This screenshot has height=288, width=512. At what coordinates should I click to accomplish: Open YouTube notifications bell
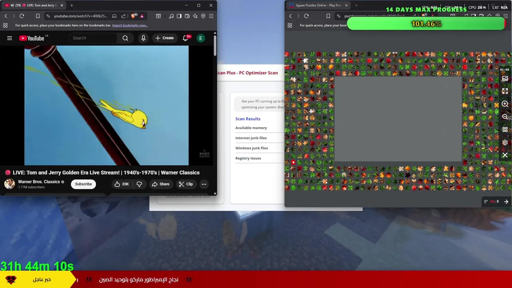tap(186, 38)
